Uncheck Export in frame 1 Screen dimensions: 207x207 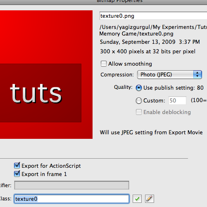(17, 174)
